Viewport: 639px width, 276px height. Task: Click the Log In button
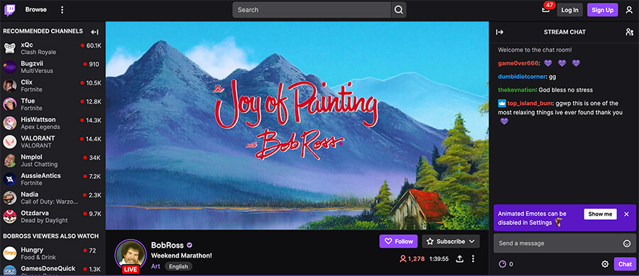[569, 10]
